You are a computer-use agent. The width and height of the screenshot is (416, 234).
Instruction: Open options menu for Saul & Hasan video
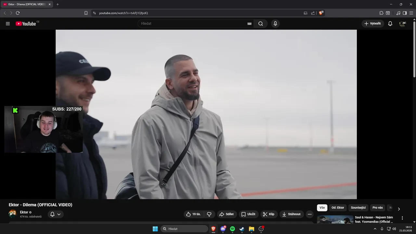pos(402,218)
